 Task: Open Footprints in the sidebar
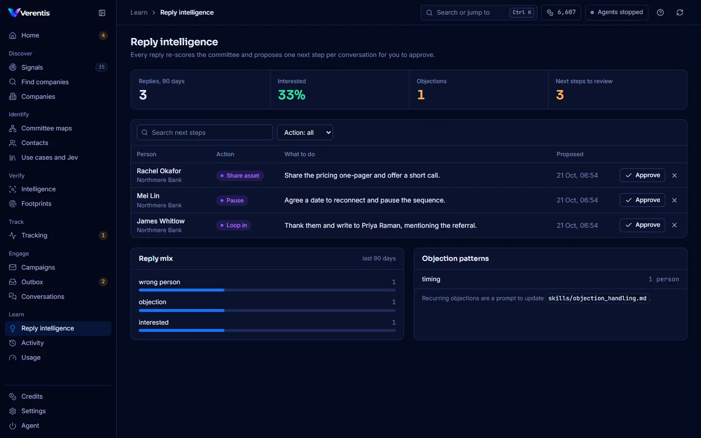pos(58,203)
